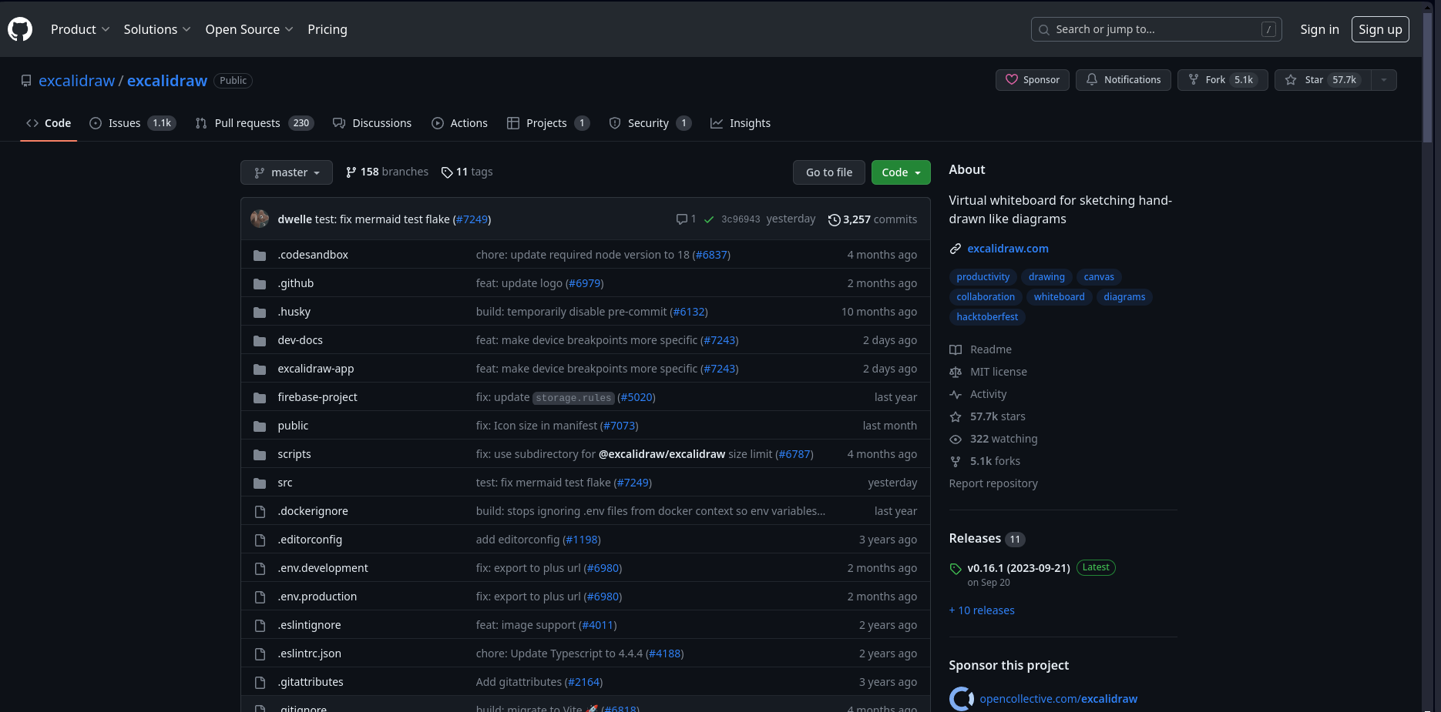Image resolution: width=1441 pixels, height=712 pixels.
Task: Click Report repository link
Action: [x=993, y=483]
